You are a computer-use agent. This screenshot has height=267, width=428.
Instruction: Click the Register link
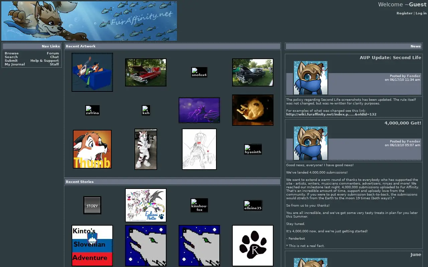(405, 13)
